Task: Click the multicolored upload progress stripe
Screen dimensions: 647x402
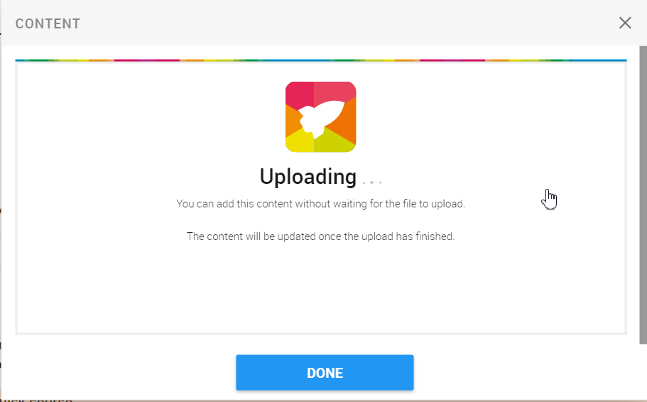Action: [x=321, y=60]
